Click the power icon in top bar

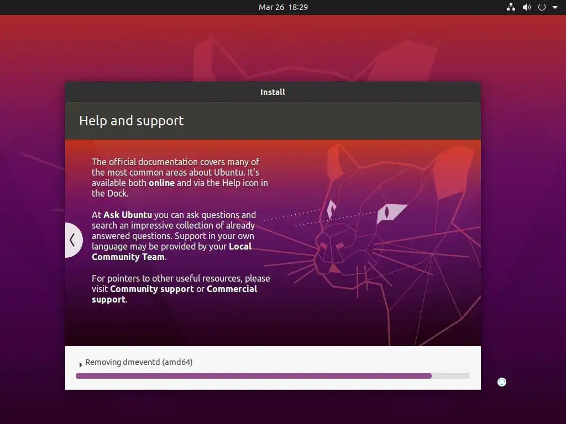click(x=542, y=7)
